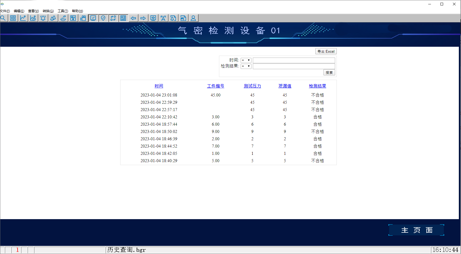The height and width of the screenshot is (254, 461).
Task: Click the antenna tower toolbar icon
Action: 163,18
